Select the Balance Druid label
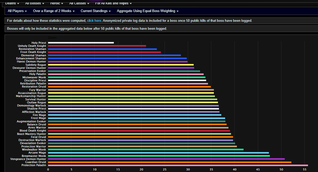Image resolution: width=318 pixels, height=172 pixels. click(x=37, y=124)
